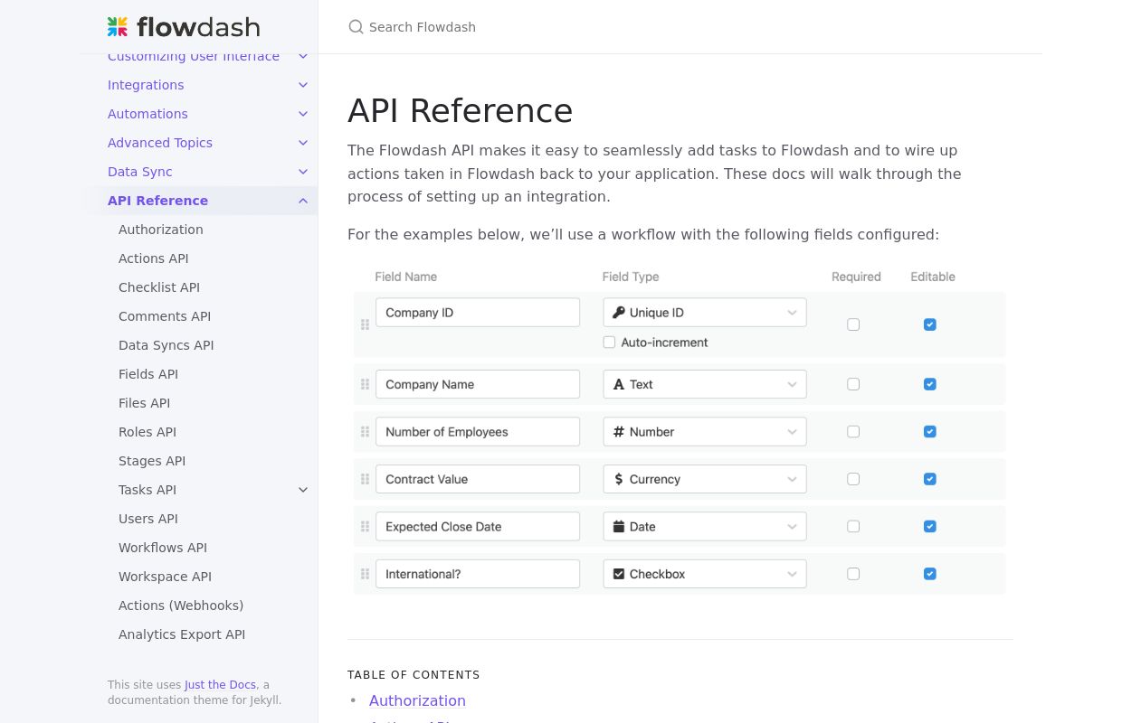Screen dimensions: 1122x723
Task: Click the search magnifier icon
Action: tap(357, 27)
